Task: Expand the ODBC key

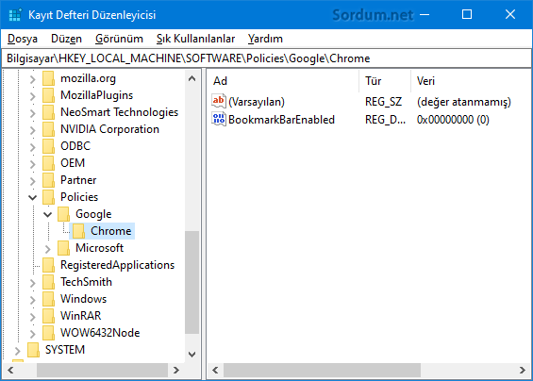Action: [x=33, y=147]
